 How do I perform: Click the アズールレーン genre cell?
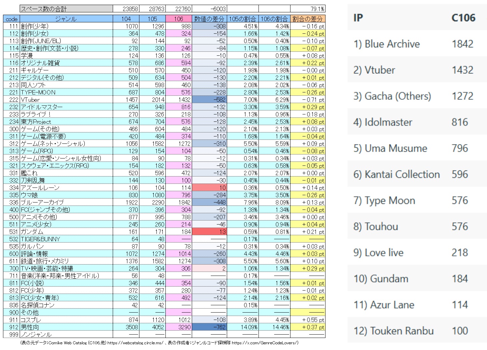pyautogui.click(x=66, y=188)
